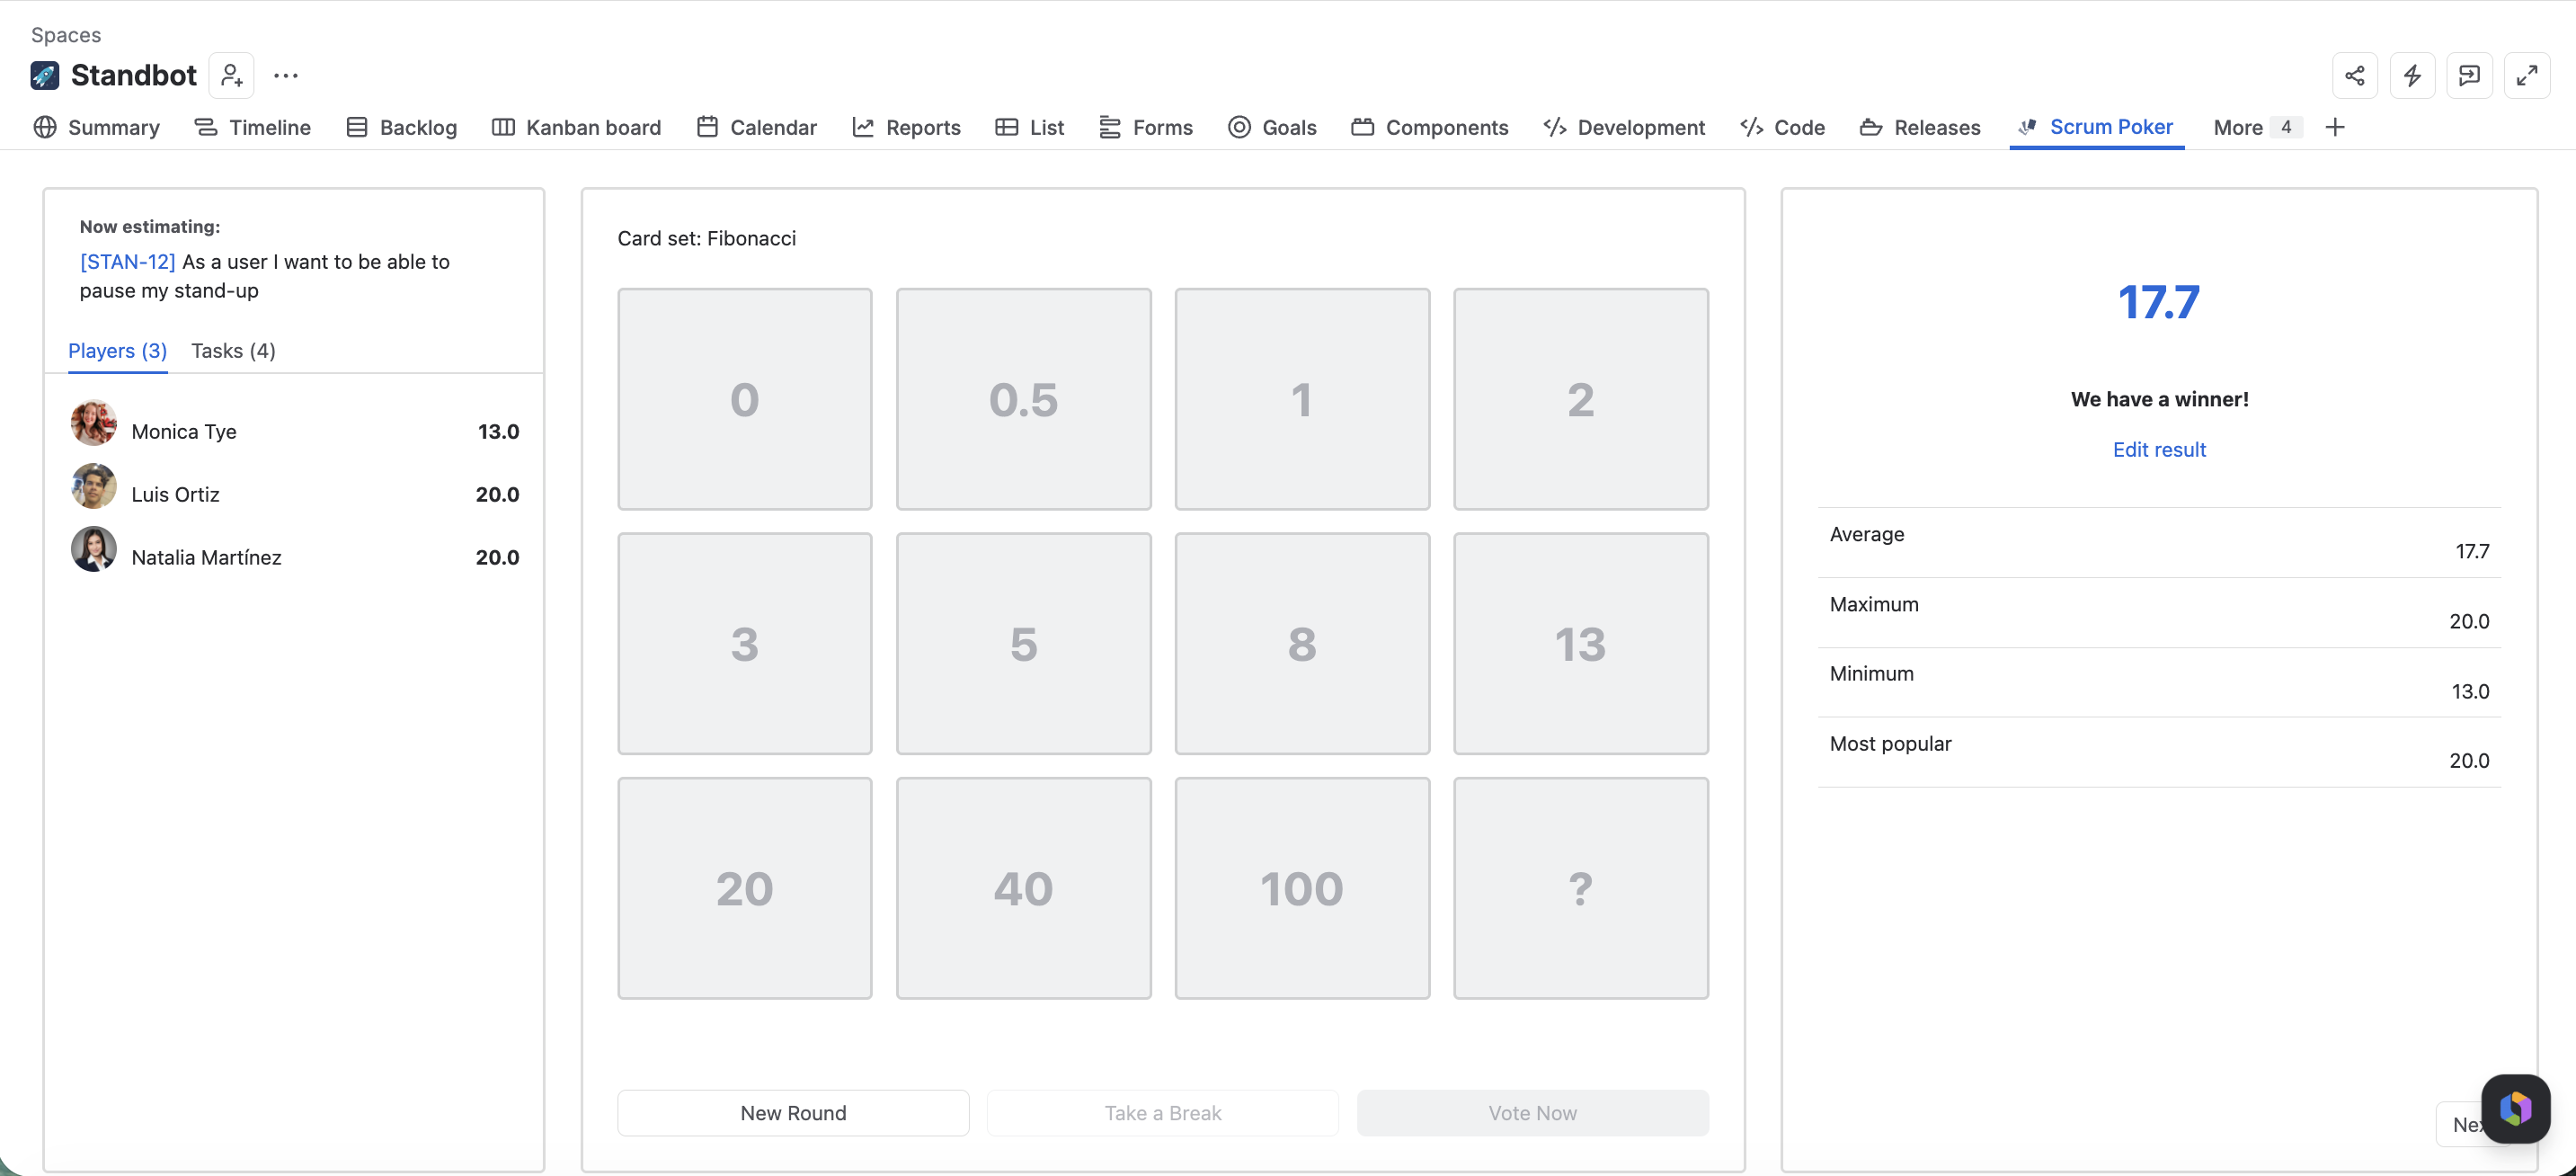This screenshot has height=1176, width=2576.
Task: Open the add people icon next to Standbot
Action: 232,75
